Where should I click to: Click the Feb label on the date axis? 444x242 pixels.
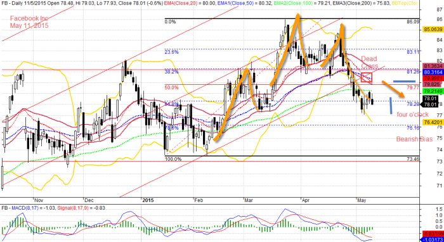tap(199, 200)
